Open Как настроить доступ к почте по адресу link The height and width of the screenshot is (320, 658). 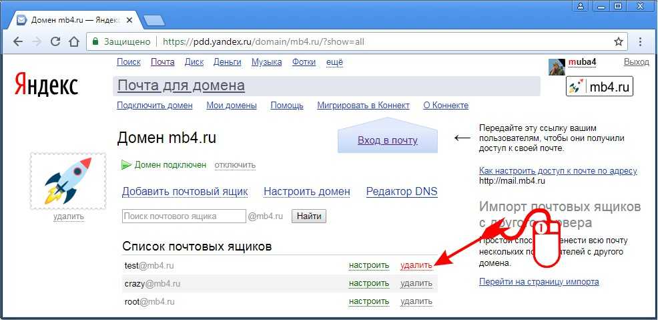tap(558, 171)
